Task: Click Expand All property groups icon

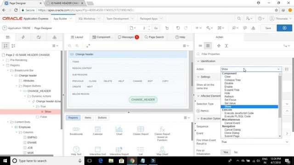Action: click(x=226, y=46)
